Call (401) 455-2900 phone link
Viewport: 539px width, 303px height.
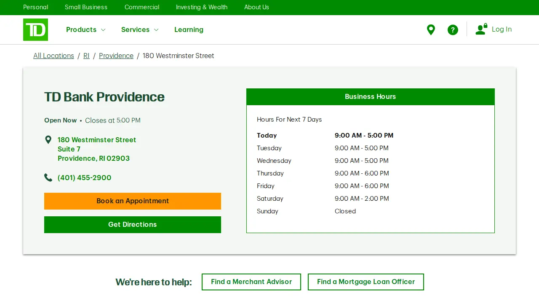tap(85, 178)
